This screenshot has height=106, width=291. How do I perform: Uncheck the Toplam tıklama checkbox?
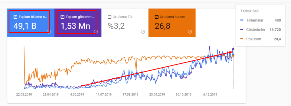[15, 17]
